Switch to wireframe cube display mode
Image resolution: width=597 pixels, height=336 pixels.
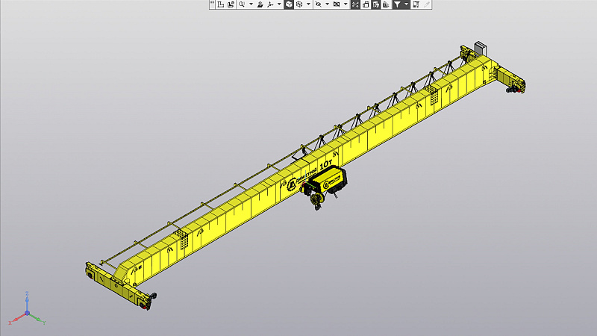point(298,4)
